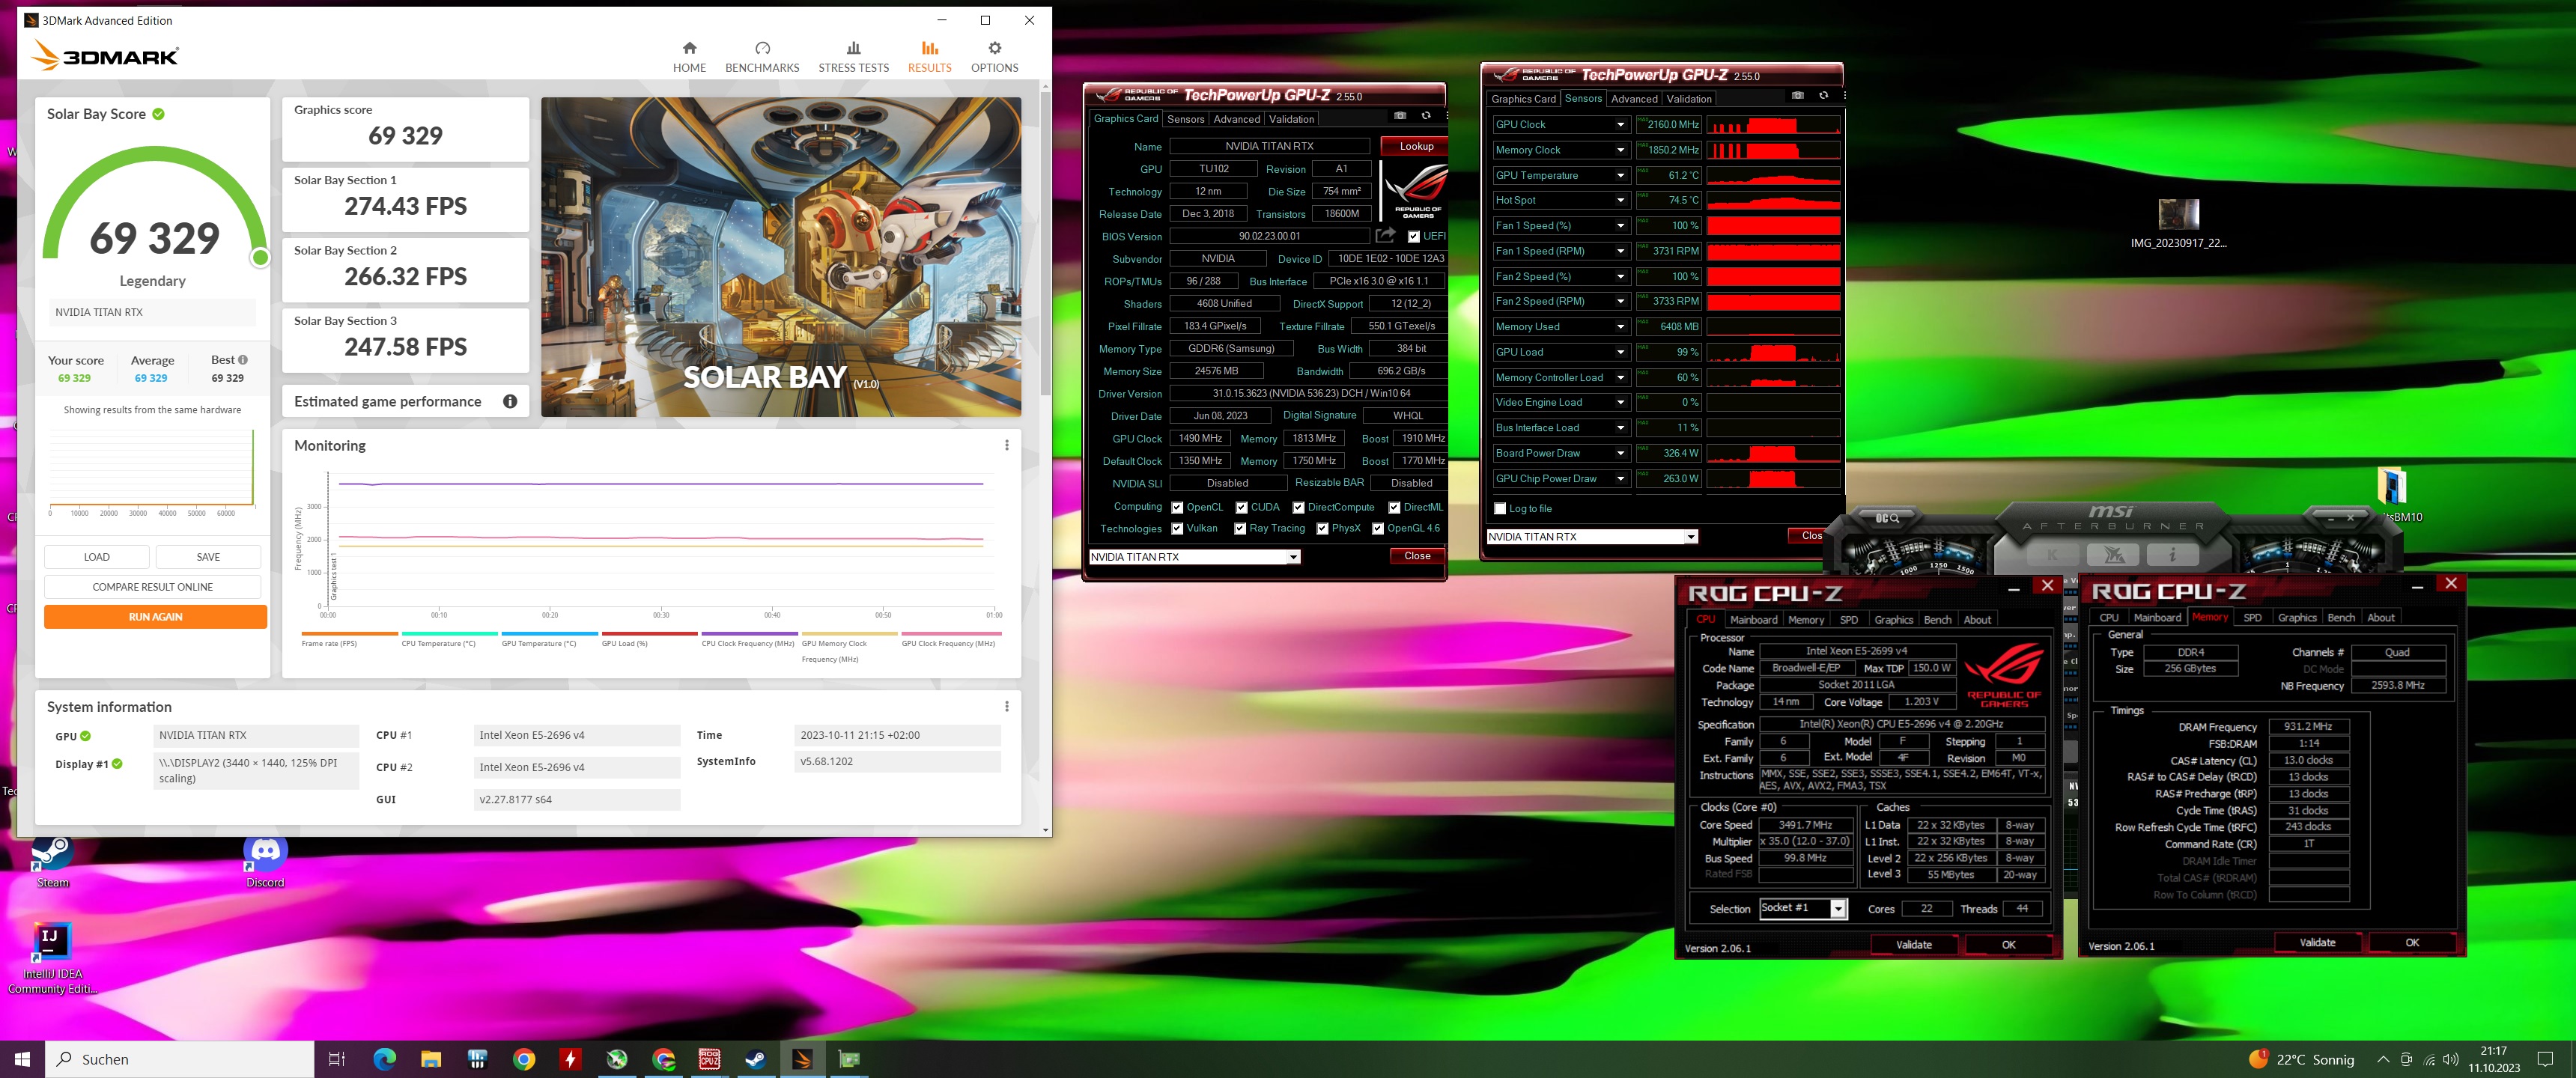Expand the Hot Spot sensor dropdown
This screenshot has width=2576, height=1078.
[x=1620, y=200]
